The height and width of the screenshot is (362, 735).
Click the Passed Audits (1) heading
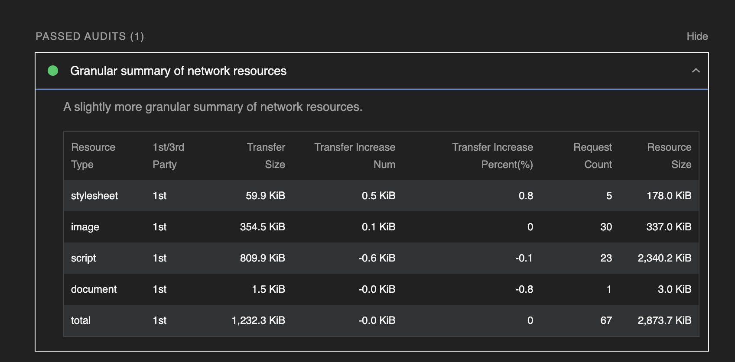pos(90,36)
